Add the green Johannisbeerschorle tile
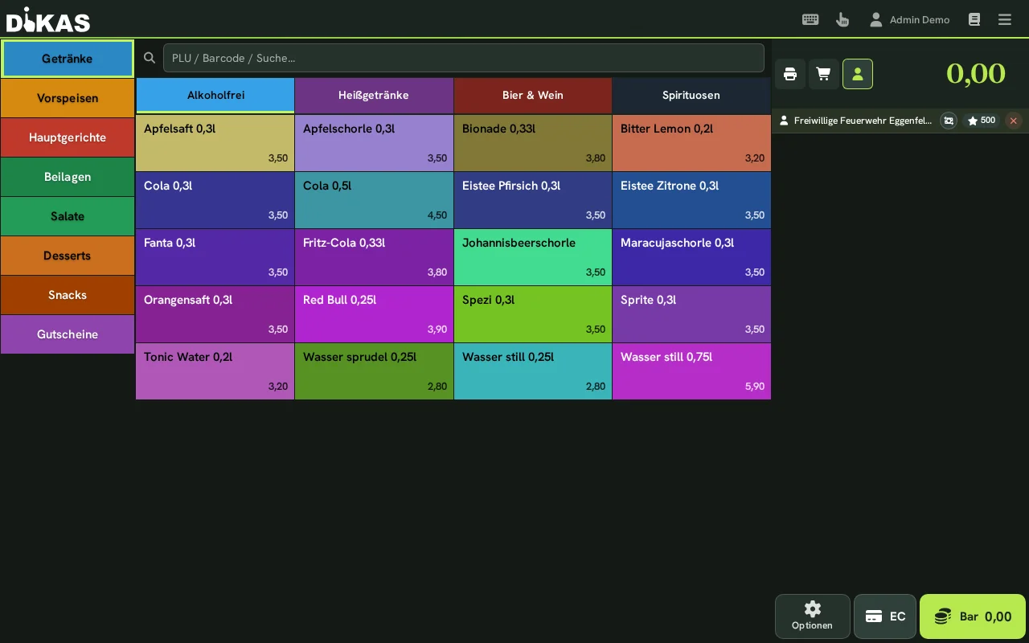1029x643 pixels. tap(533, 257)
